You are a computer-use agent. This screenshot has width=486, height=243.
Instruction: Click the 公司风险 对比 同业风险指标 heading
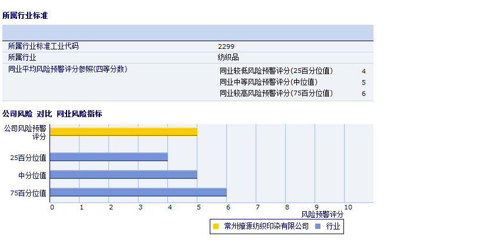52,114
